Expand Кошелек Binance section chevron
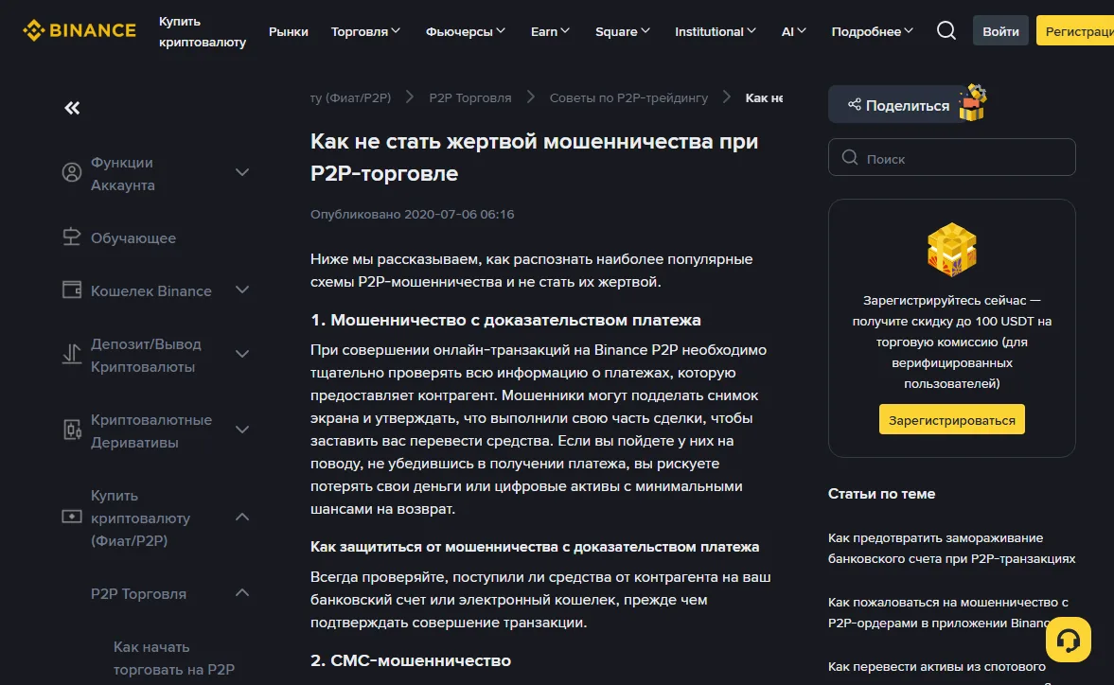The image size is (1114, 685). (242, 290)
